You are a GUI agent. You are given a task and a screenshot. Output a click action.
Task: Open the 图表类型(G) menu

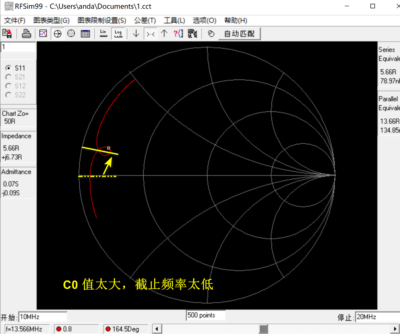(51, 21)
